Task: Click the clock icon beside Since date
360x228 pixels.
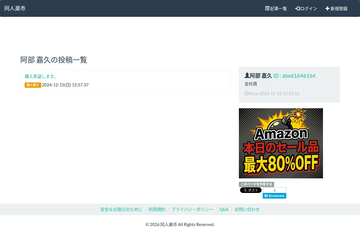Action: click(x=246, y=93)
